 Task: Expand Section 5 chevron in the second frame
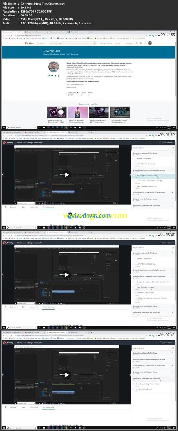[173, 205]
